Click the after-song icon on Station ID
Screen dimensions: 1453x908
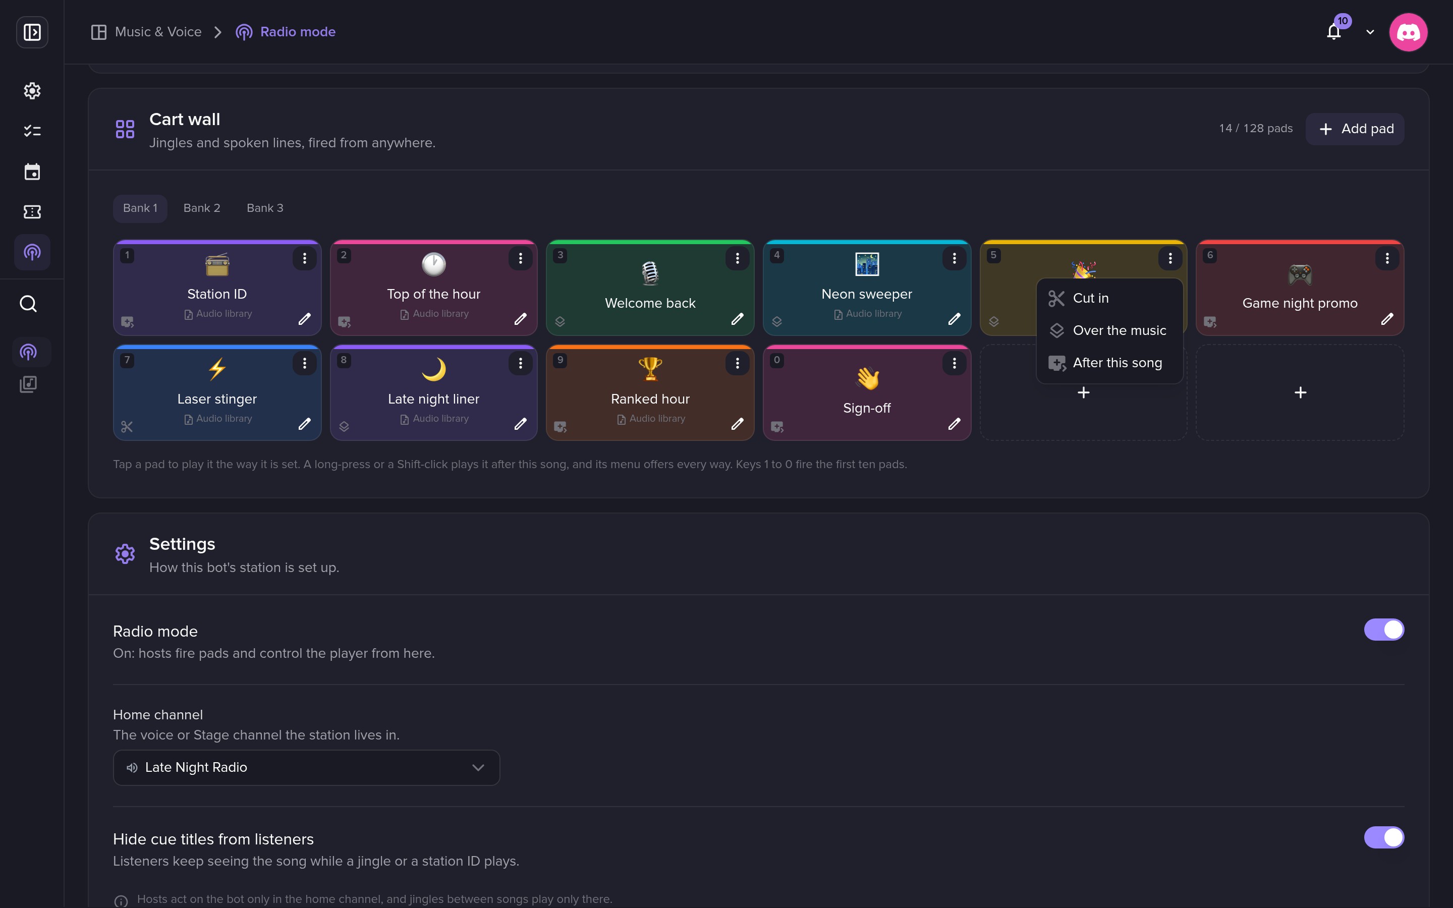point(127,322)
